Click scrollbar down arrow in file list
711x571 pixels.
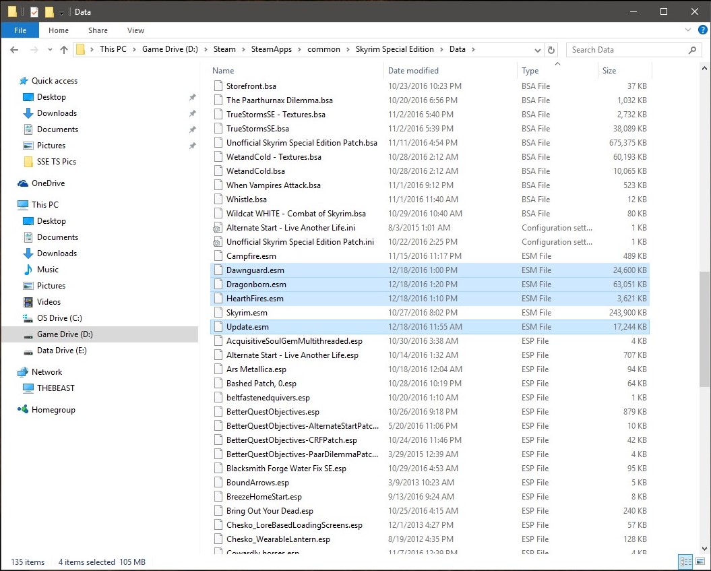[704, 549]
